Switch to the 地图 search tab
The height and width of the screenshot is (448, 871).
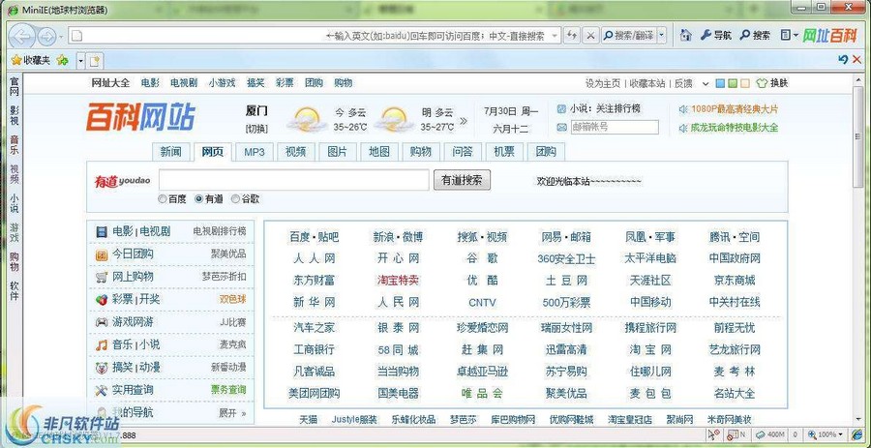379,152
